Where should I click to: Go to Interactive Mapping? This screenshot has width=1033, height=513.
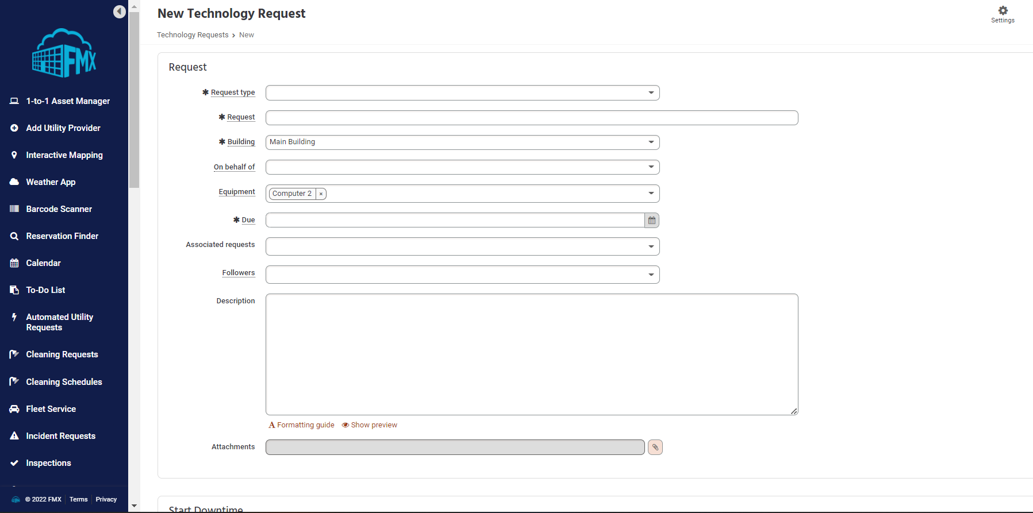[64, 155]
